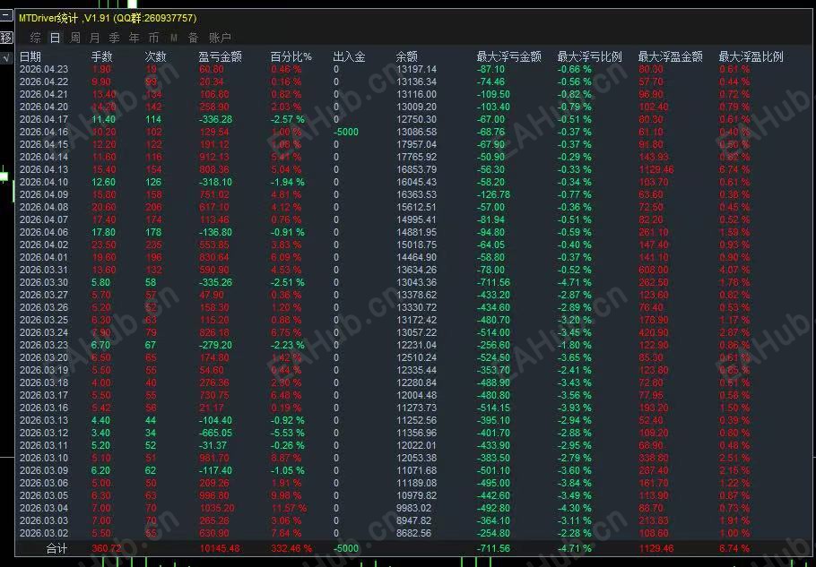Click max drawdown -711.56 in row 2026.03.30
The image size is (816, 567).
pos(493,282)
